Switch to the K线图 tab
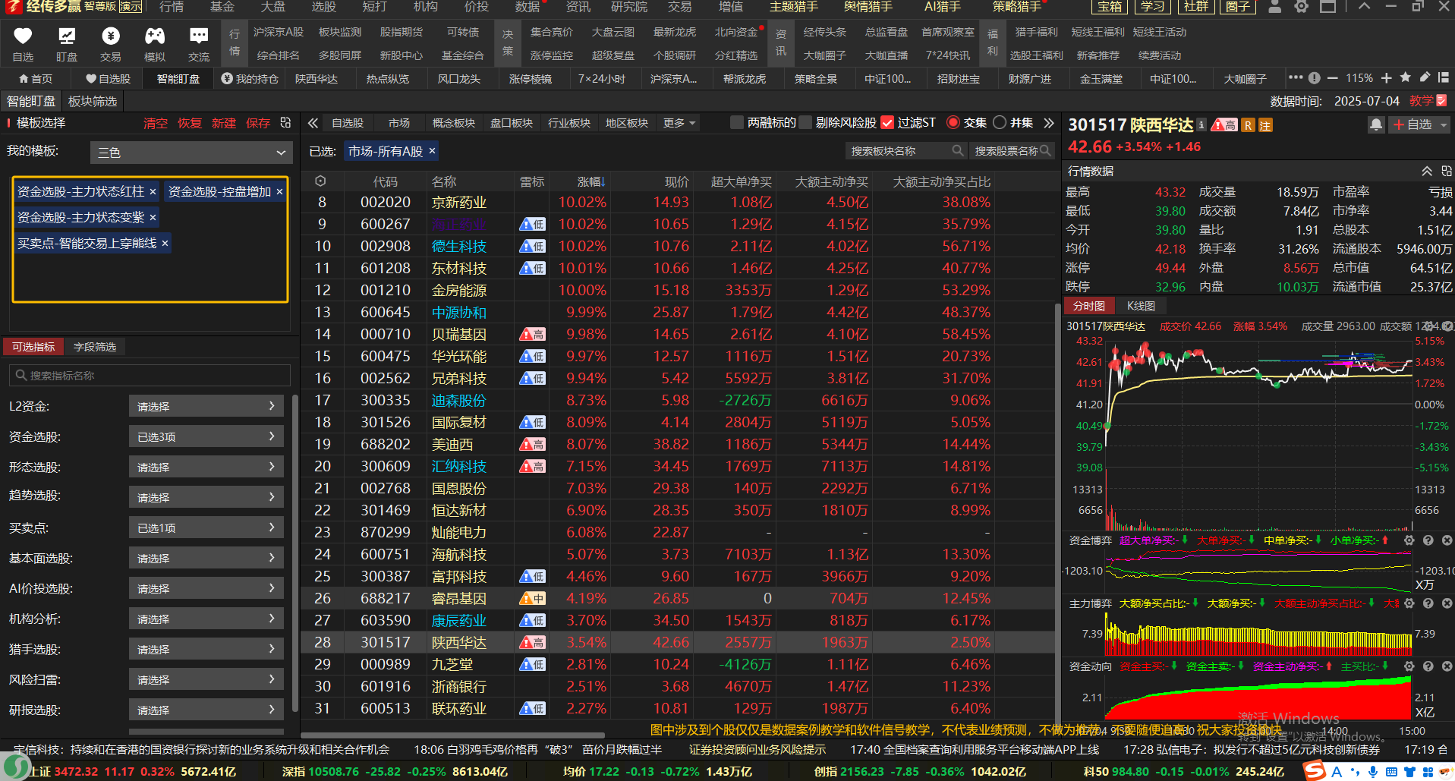Image resolution: width=1455 pixels, height=781 pixels. click(x=1141, y=306)
